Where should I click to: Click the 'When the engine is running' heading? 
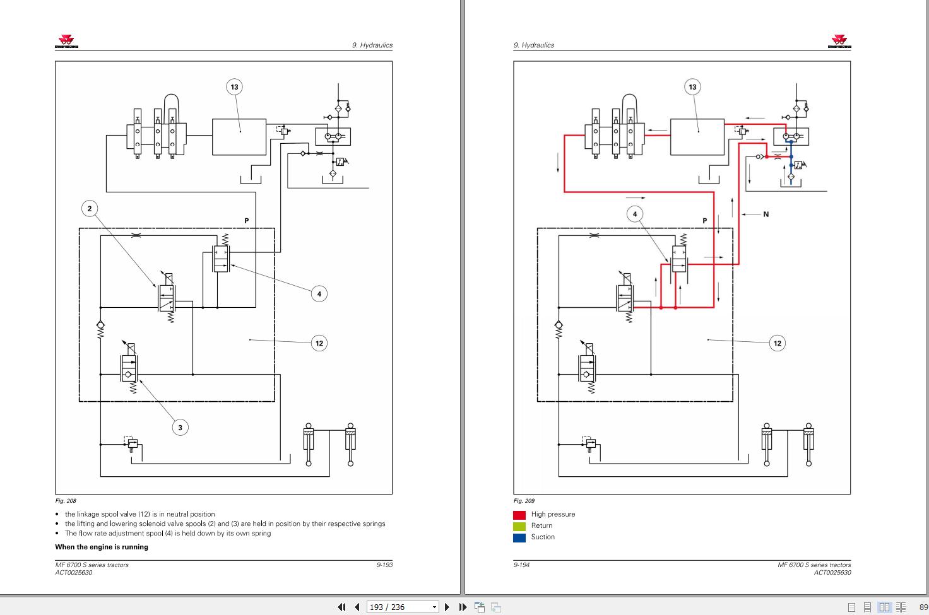pyautogui.click(x=102, y=547)
